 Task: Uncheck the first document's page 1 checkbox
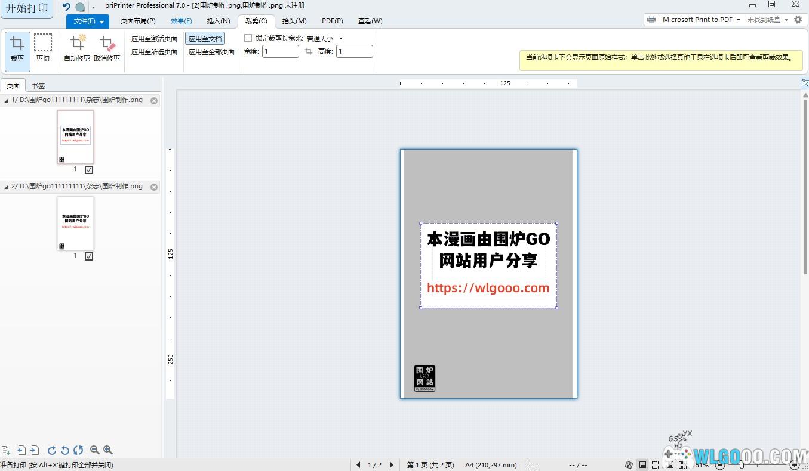coord(89,170)
